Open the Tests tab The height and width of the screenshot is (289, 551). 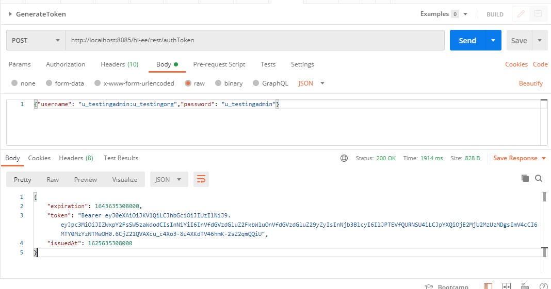point(268,64)
